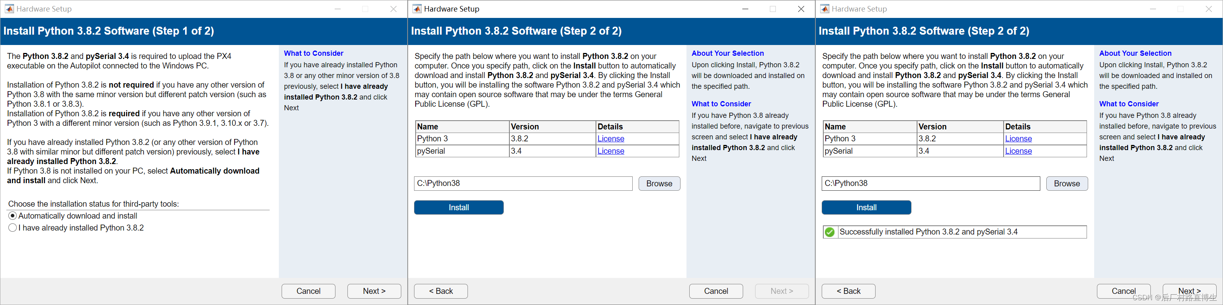Click 'Python 3' table cell, window without success message
1223x305 pixels.
pos(462,139)
